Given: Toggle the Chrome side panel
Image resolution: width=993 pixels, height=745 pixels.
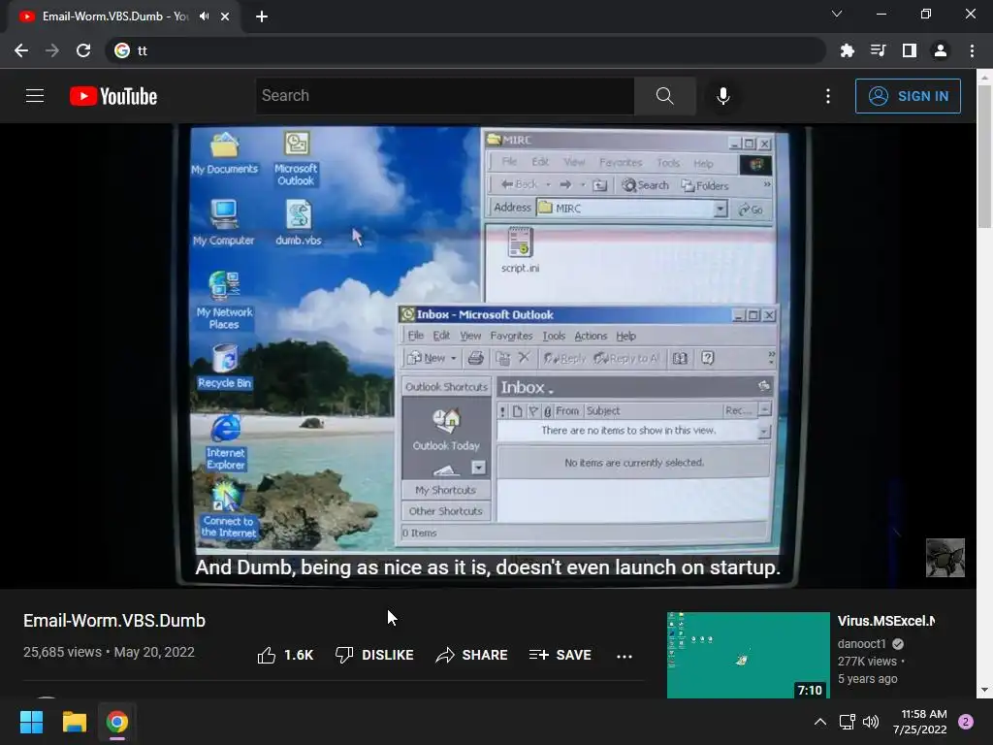Looking at the screenshot, I should click(x=910, y=50).
